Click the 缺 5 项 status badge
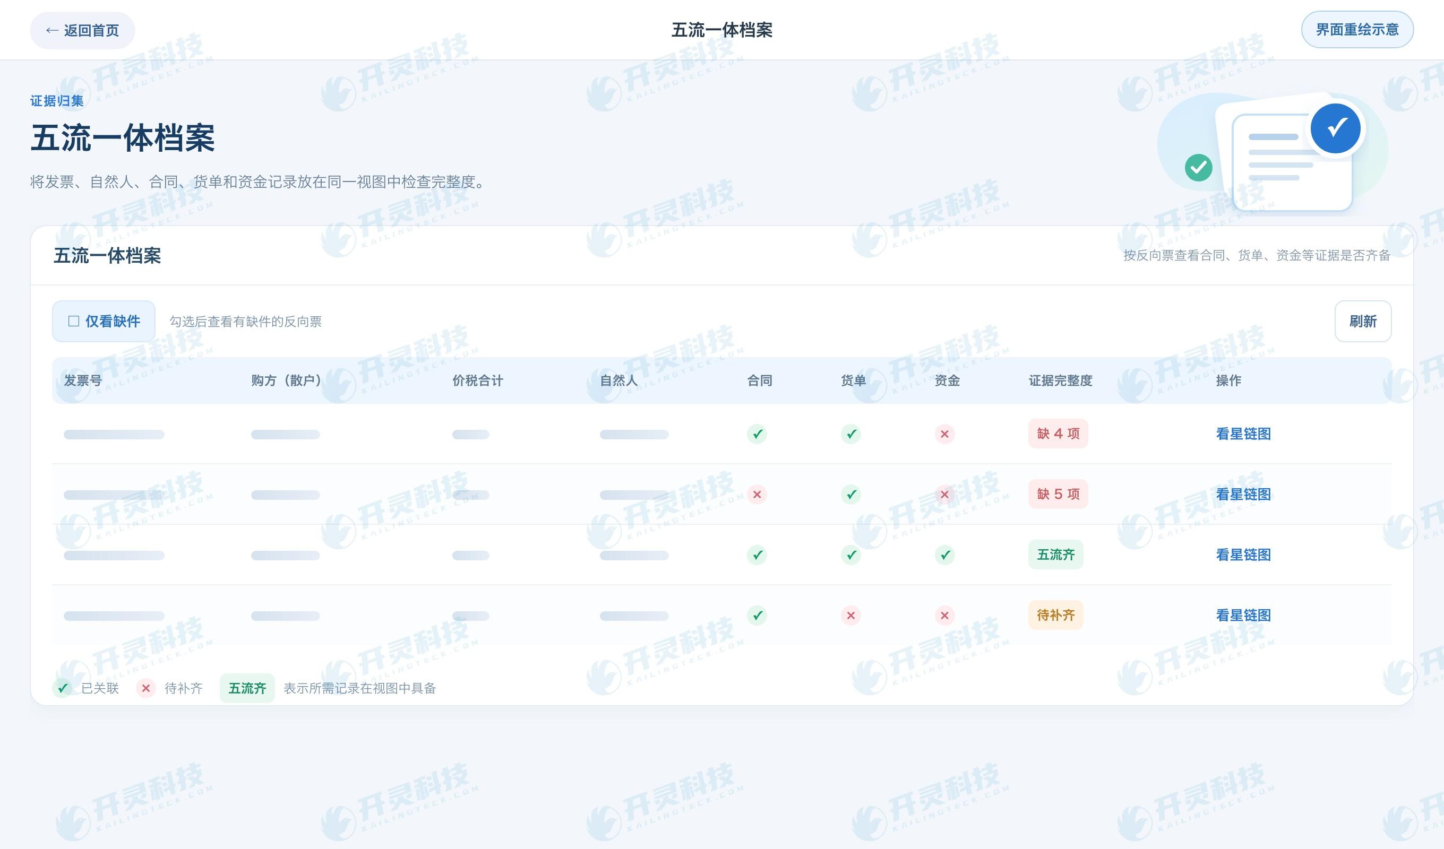The image size is (1444, 849). tap(1058, 494)
